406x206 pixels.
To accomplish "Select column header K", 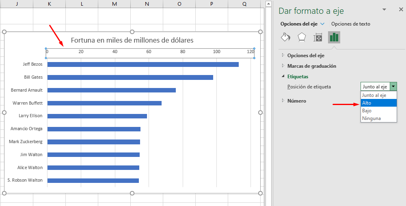I will point(49,4).
